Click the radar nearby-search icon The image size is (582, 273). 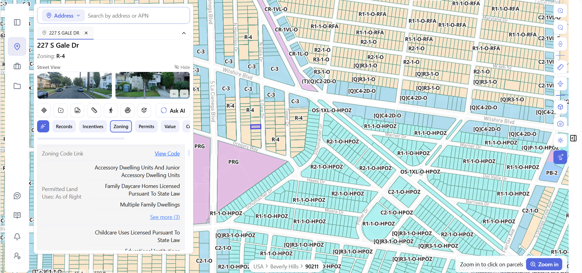click(x=128, y=111)
